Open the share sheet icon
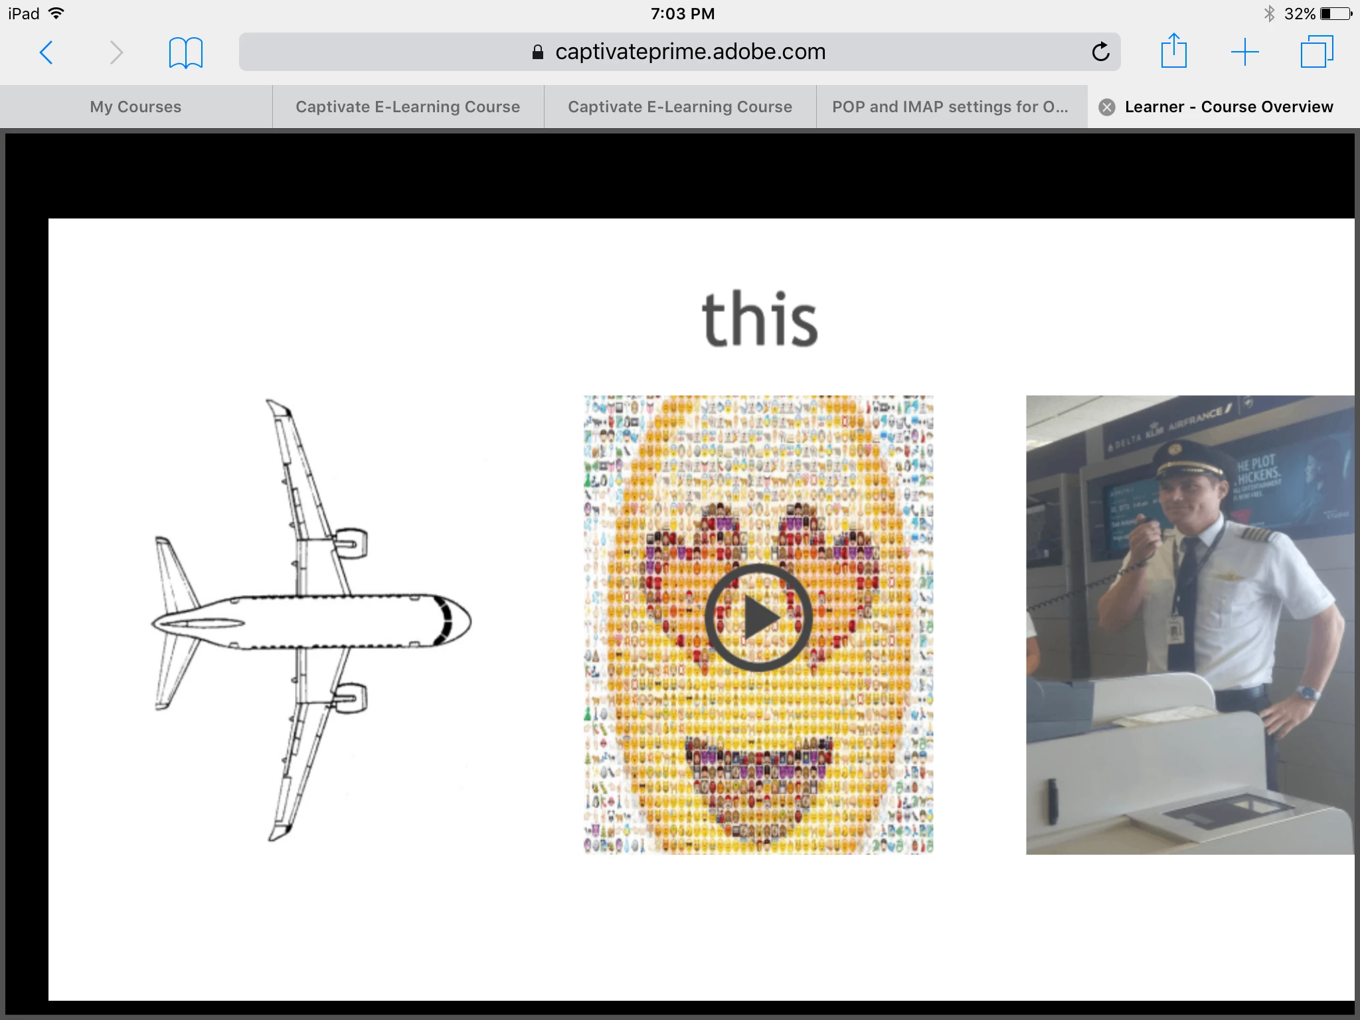 pyautogui.click(x=1173, y=51)
